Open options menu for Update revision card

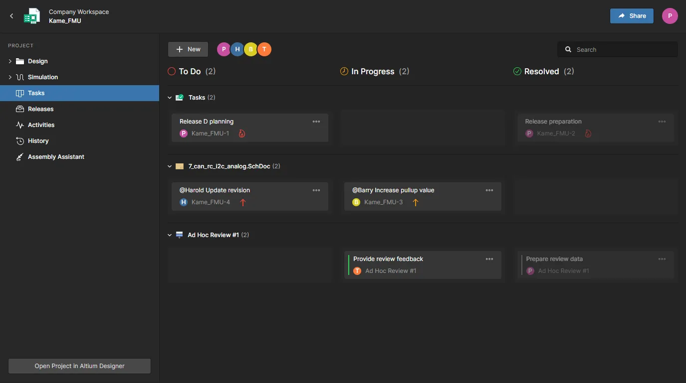click(x=316, y=190)
